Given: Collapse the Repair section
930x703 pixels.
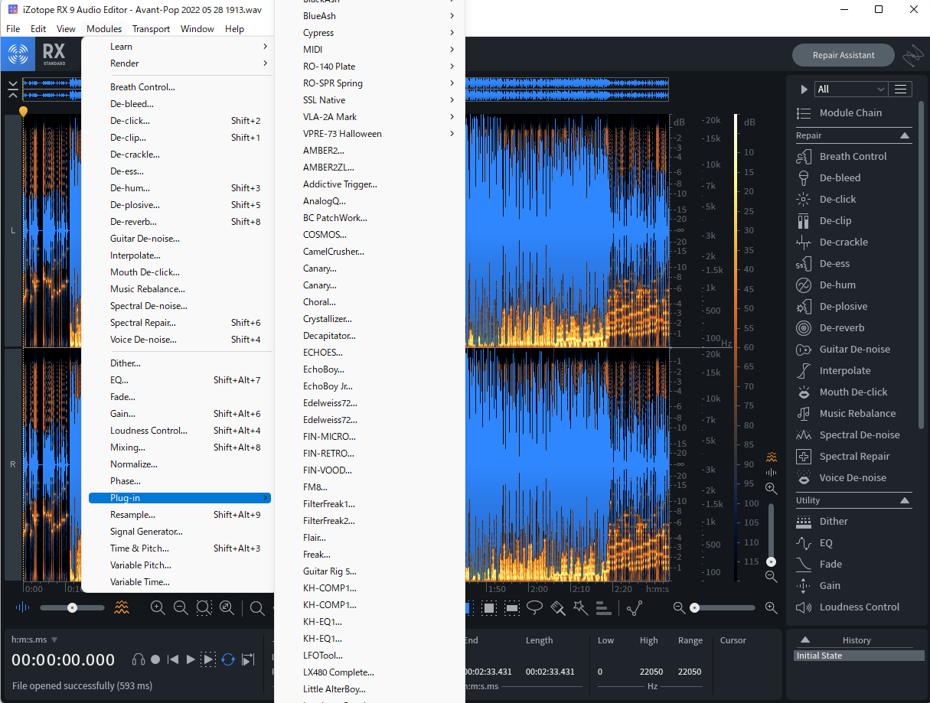Looking at the screenshot, I should [905, 135].
